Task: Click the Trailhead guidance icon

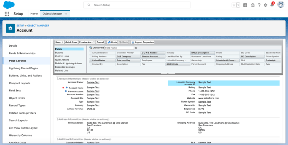Action: click(253, 5)
